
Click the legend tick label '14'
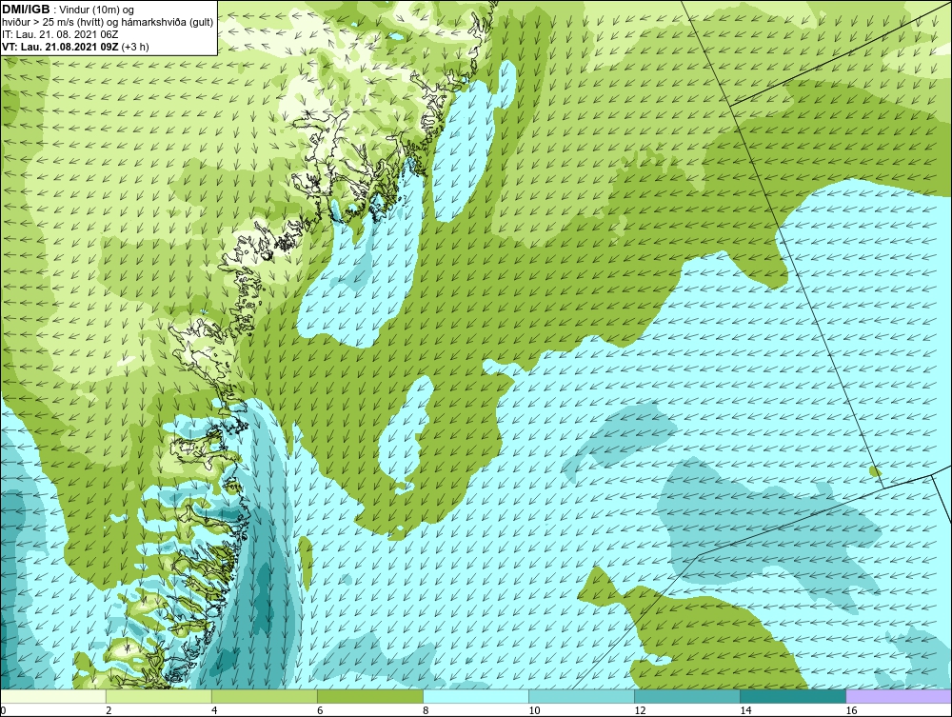[745, 710]
